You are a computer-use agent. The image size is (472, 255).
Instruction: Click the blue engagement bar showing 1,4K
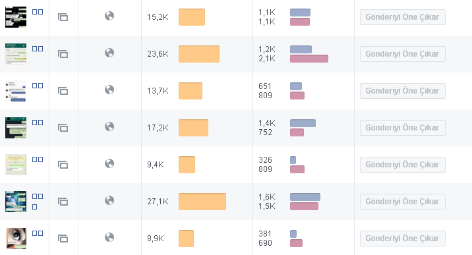[303, 123]
